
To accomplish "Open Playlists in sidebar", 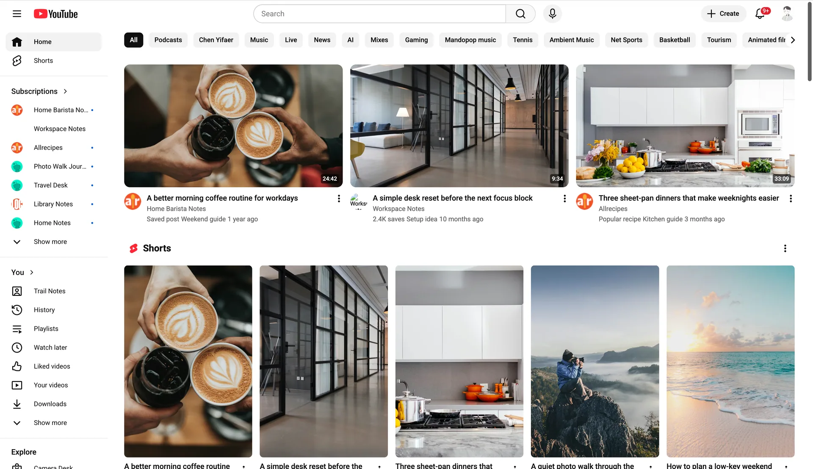I will [x=54, y=328].
